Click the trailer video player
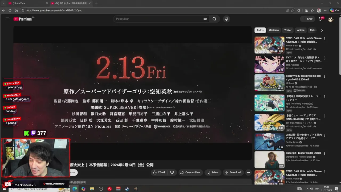Screen dimensions: 341x192 pos(132,93)
